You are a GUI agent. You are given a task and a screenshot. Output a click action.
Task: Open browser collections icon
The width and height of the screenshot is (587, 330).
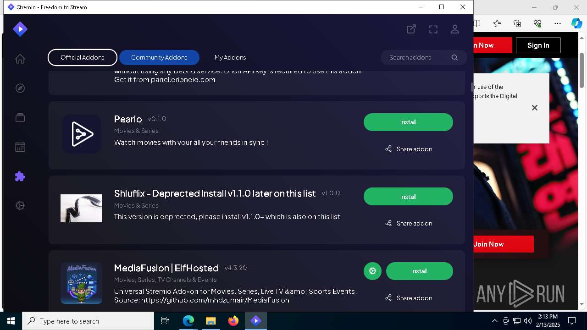pos(517,23)
